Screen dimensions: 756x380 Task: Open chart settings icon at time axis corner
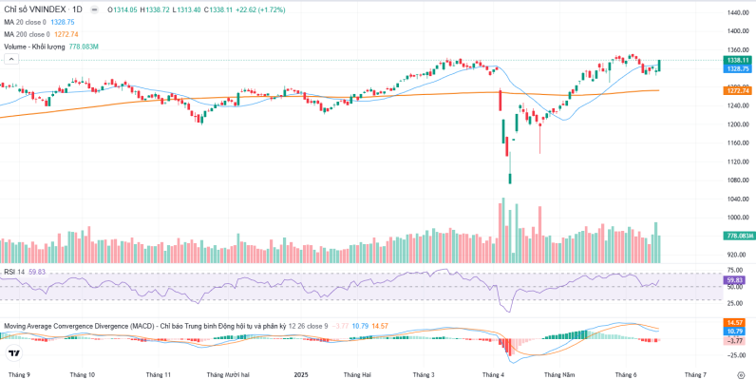tap(741, 374)
